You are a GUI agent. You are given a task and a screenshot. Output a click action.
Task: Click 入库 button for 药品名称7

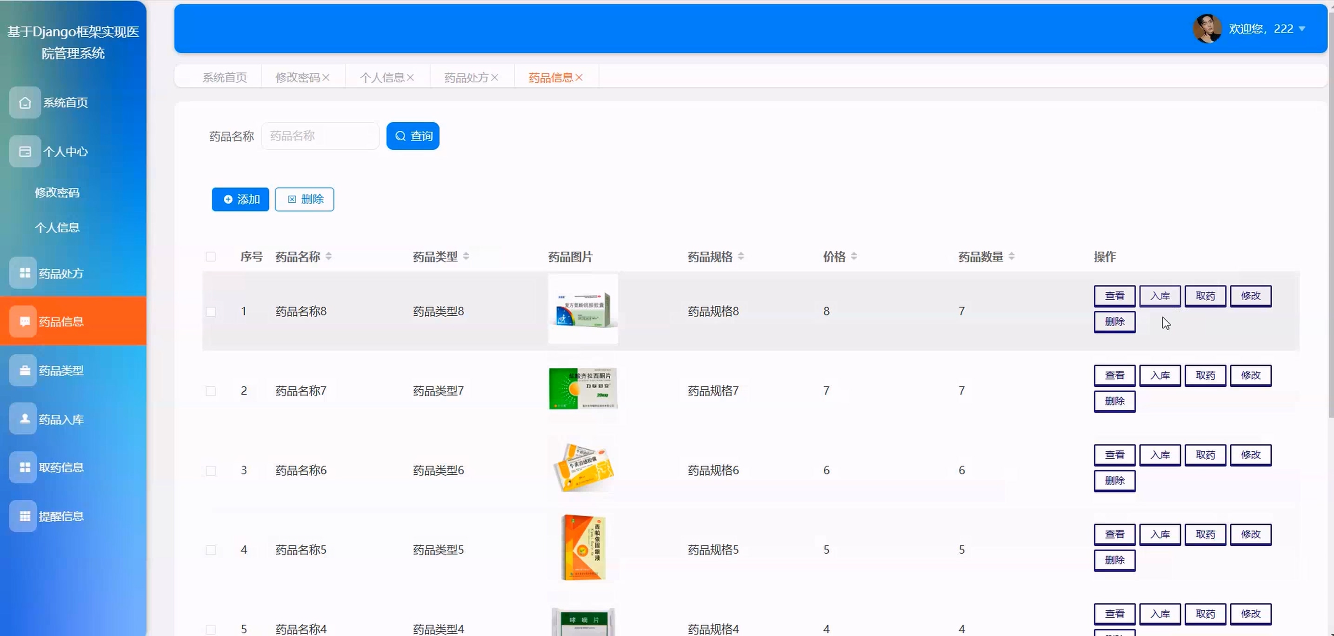coord(1160,375)
